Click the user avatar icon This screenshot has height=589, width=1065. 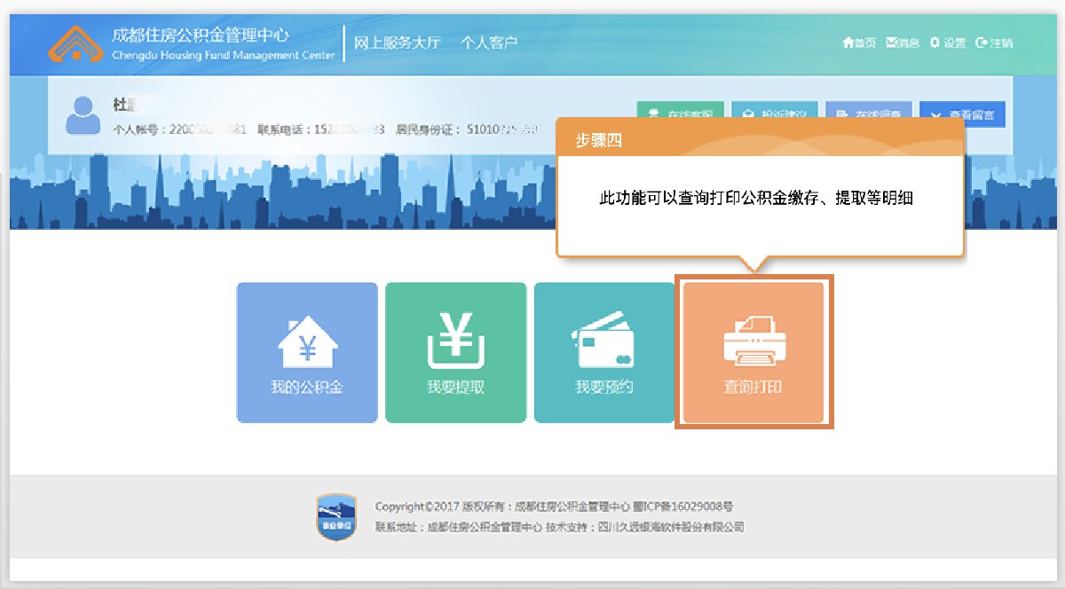point(83,115)
